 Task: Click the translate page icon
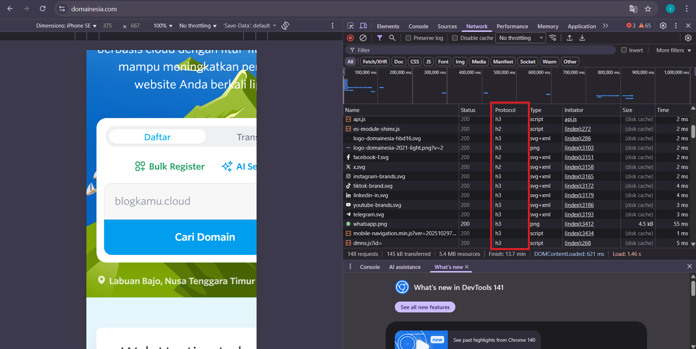pyautogui.click(x=633, y=9)
